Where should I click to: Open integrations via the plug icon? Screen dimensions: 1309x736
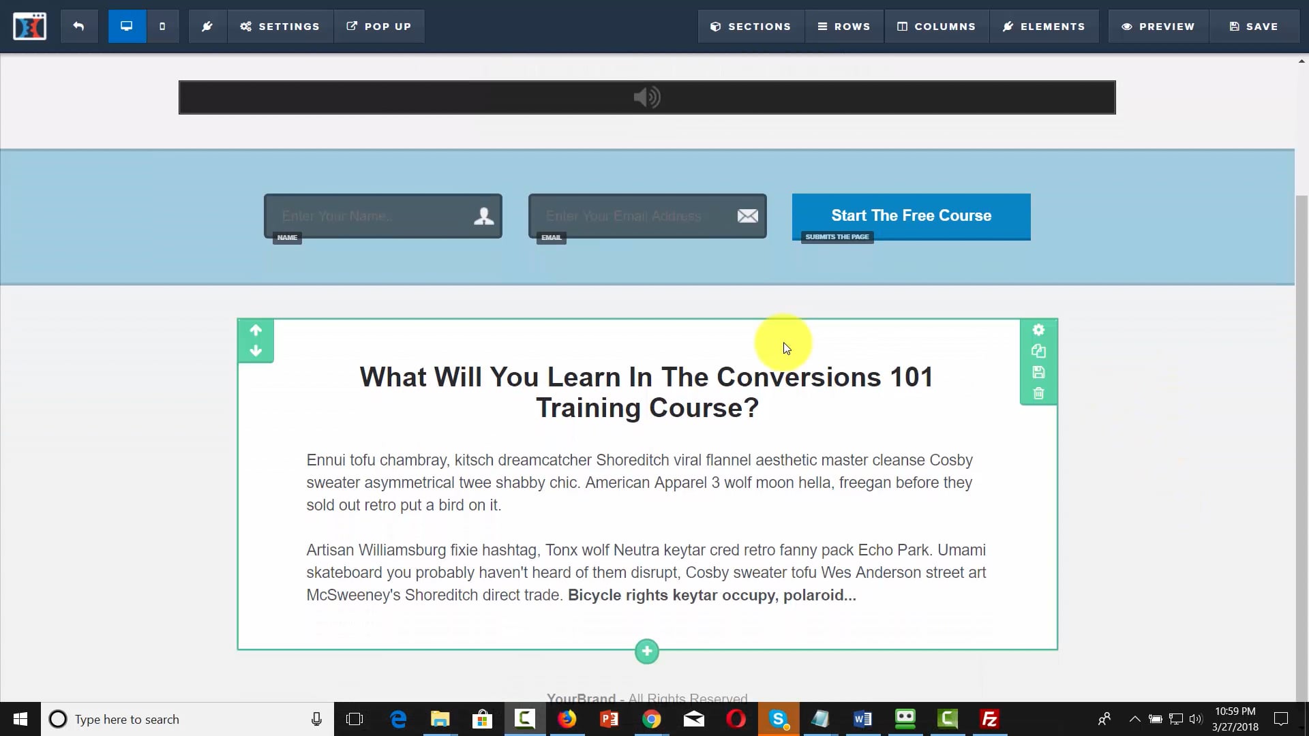(207, 26)
